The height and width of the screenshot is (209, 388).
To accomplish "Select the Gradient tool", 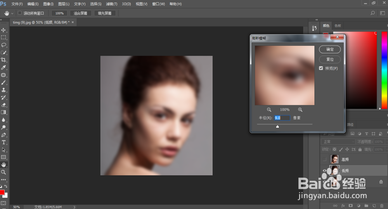I will pyautogui.click(x=3, y=112).
